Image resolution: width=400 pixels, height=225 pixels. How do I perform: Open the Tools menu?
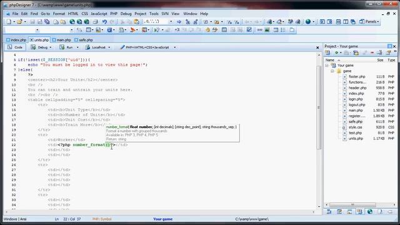click(x=154, y=14)
